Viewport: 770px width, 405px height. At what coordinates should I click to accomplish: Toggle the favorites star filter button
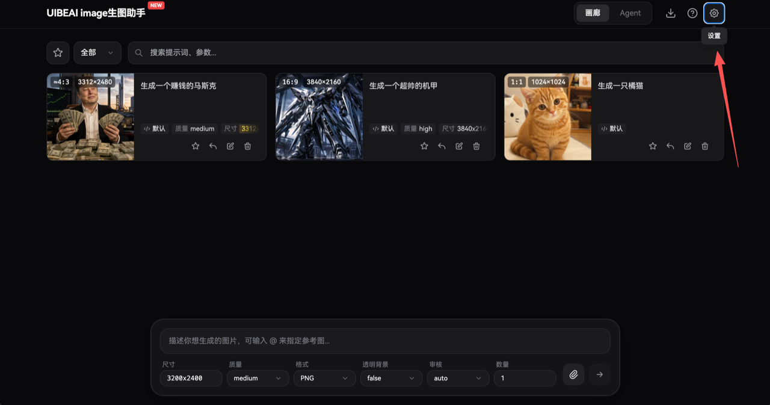point(58,52)
